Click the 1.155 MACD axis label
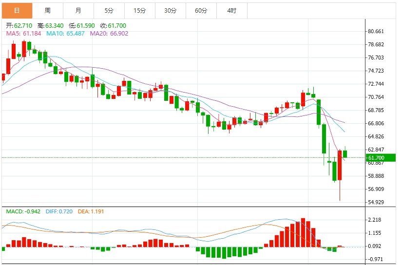 tap(375, 233)
